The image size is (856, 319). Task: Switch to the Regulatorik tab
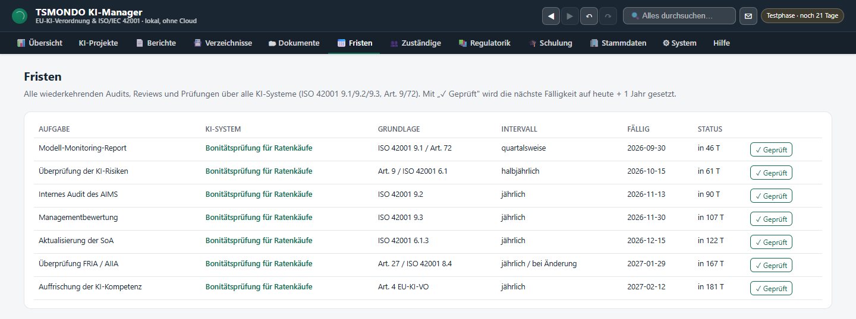484,43
